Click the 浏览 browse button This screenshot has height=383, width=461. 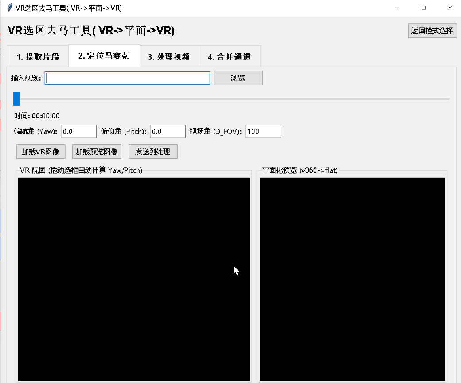tap(238, 78)
